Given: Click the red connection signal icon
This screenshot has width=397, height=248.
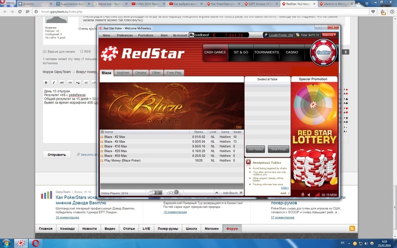Looking at the screenshot, I should pyautogui.click(x=317, y=195).
